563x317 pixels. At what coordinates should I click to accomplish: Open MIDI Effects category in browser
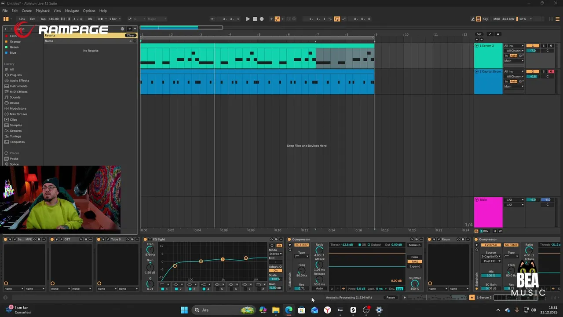coord(18,92)
